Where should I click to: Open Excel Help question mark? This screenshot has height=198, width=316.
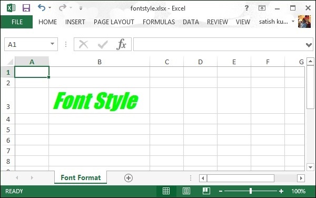click(246, 8)
